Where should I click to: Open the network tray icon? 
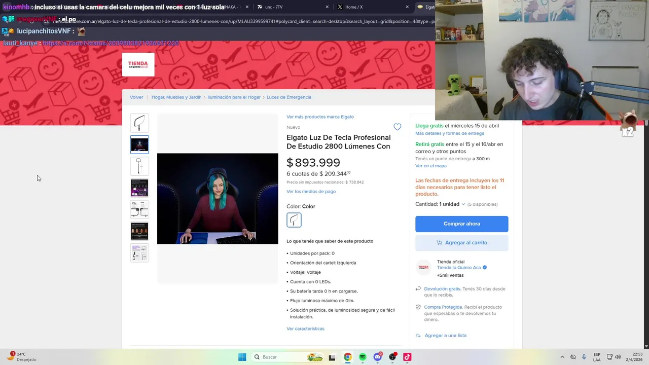(609, 357)
